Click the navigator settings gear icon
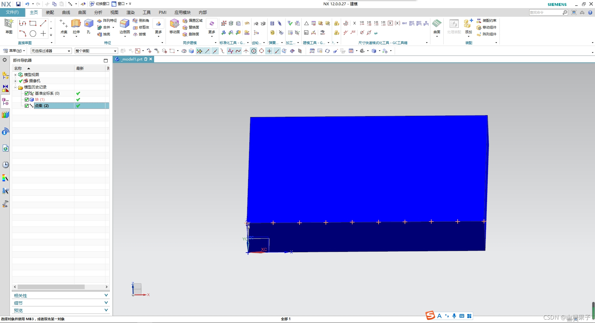The image size is (595, 323). coord(5,60)
